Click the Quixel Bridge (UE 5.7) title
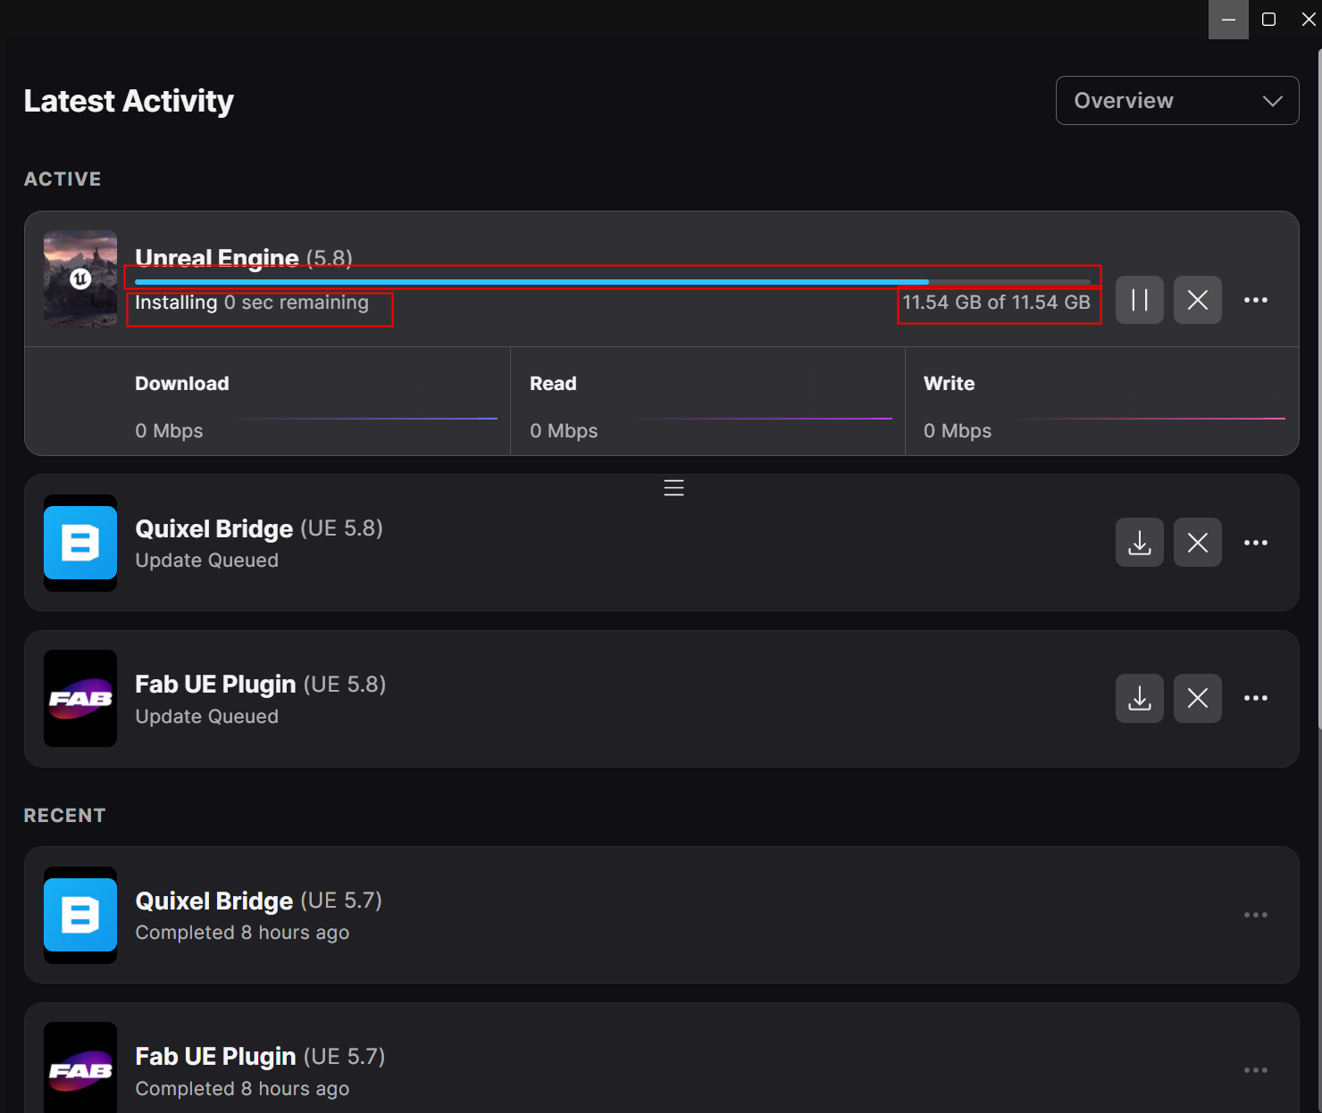 tap(259, 901)
